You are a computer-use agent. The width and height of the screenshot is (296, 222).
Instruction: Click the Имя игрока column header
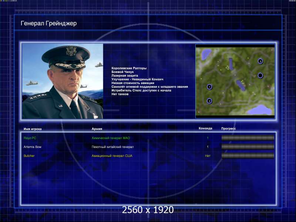pyautogui.click(x=33, y=129)
